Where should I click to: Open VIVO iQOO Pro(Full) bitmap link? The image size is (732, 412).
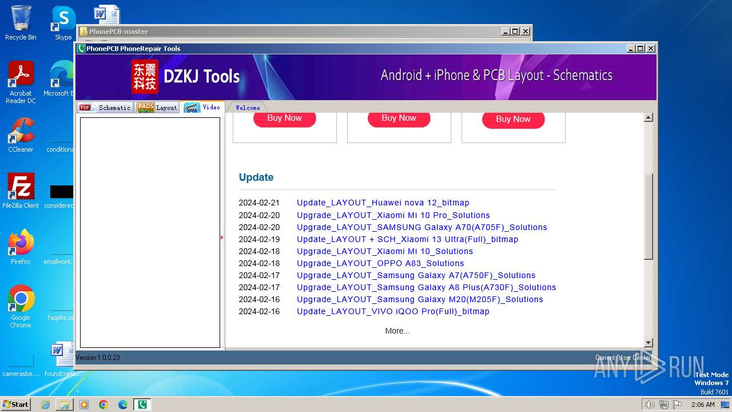coord(393,311)
